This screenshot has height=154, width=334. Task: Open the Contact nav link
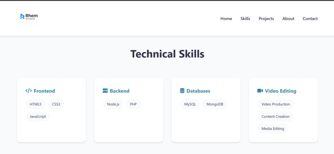(310, 19)
